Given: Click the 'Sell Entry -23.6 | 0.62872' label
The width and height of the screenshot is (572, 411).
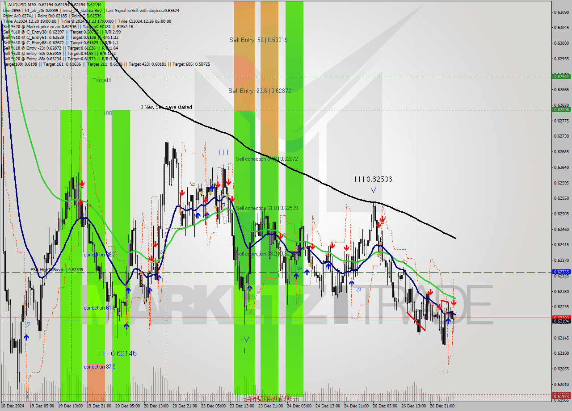Looking at the screenshot, I should coord(260,91).
